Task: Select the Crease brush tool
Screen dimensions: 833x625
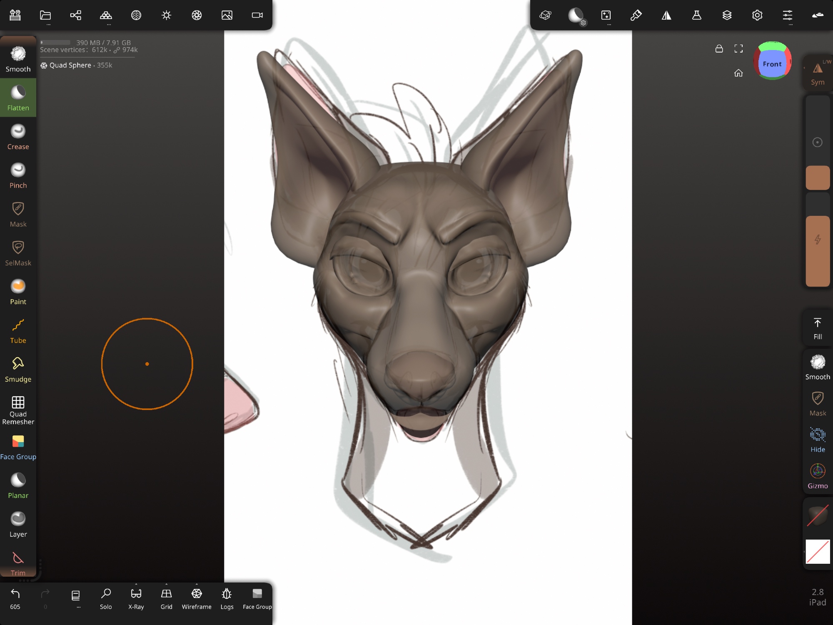Action: point(18,137)
